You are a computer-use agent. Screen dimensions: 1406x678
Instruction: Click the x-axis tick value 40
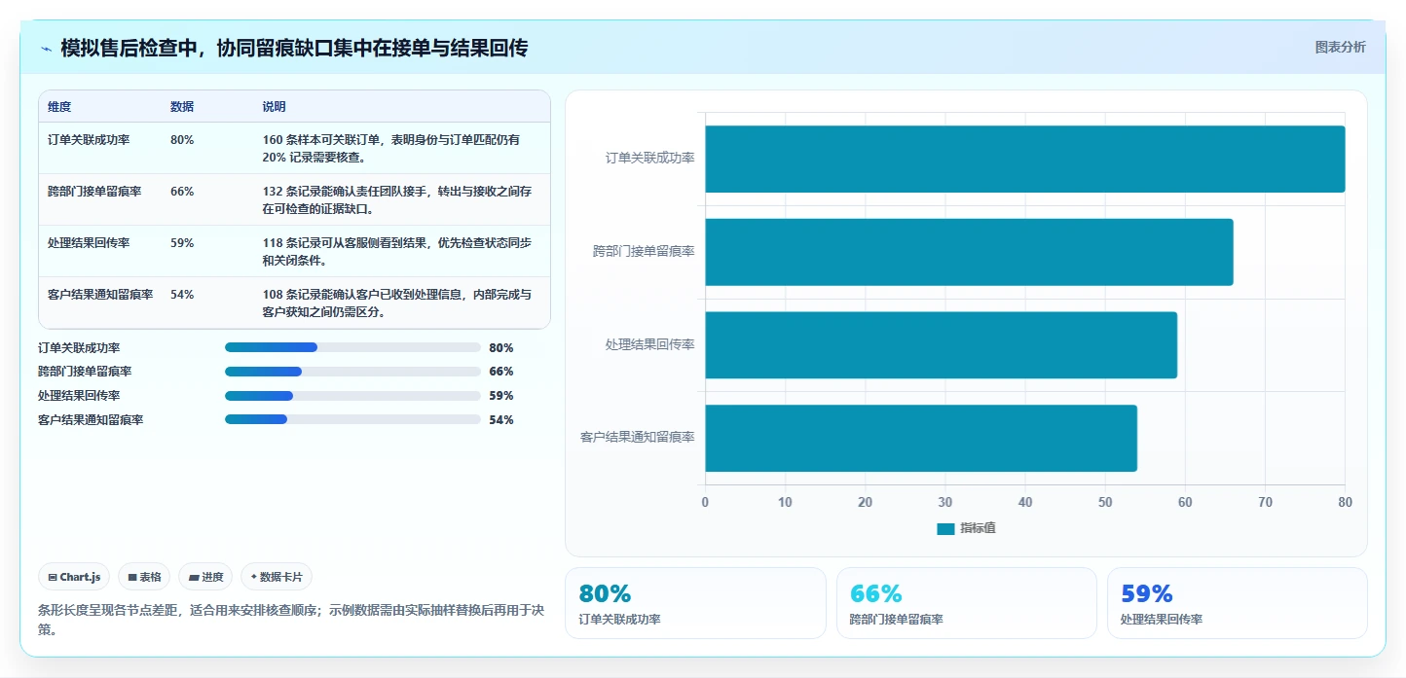pos(1024,502)
